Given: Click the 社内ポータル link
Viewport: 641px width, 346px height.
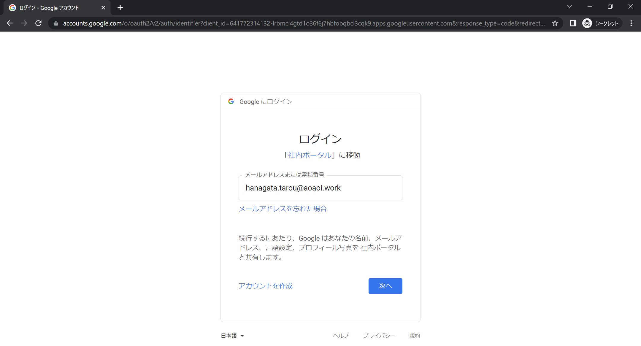Looking at the screenshot, I should (x=310, y=155).
